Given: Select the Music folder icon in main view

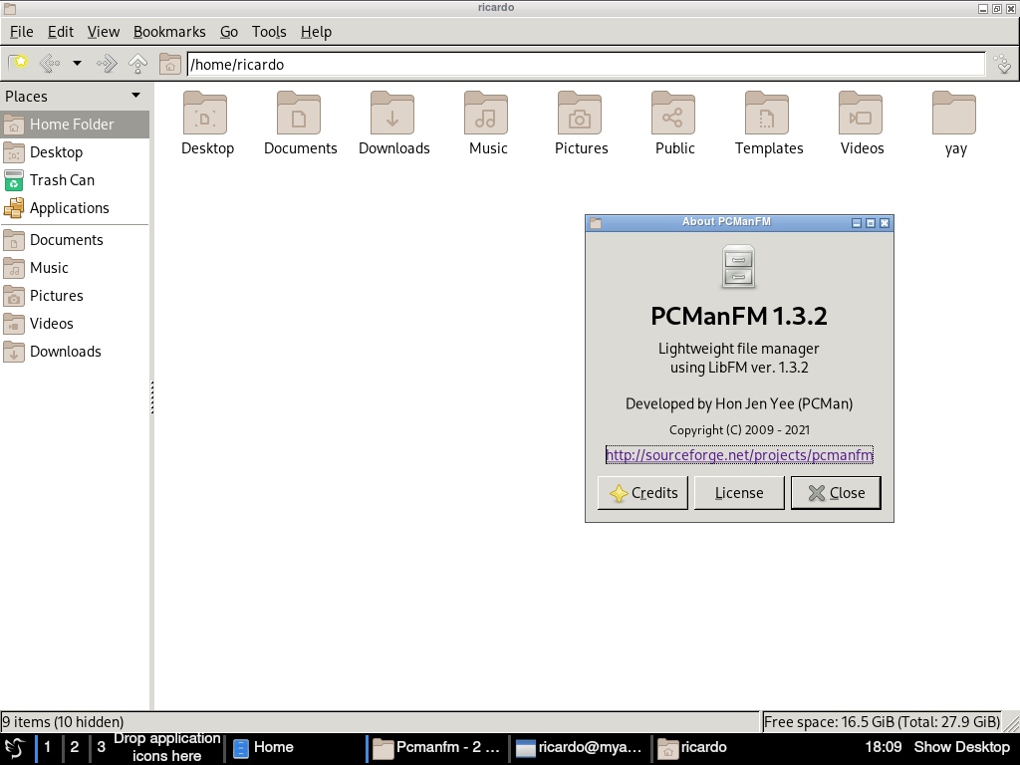Looking at the screenshot, I should [x=486, y=114].
